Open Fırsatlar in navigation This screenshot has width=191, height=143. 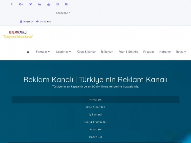[149, 52]
